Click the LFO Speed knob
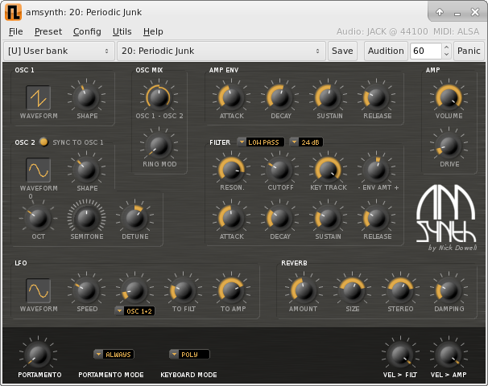 click(x=86, y=290)
